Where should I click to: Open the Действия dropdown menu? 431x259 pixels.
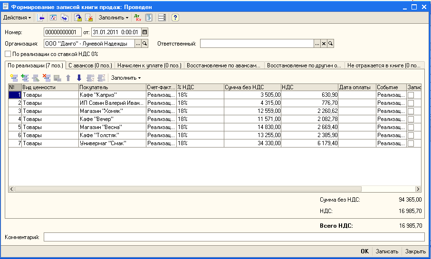tap(17, 18)
